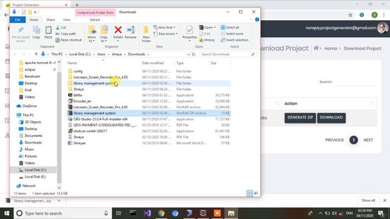Click DOWNLOAD button in browser

coord(331,117)
